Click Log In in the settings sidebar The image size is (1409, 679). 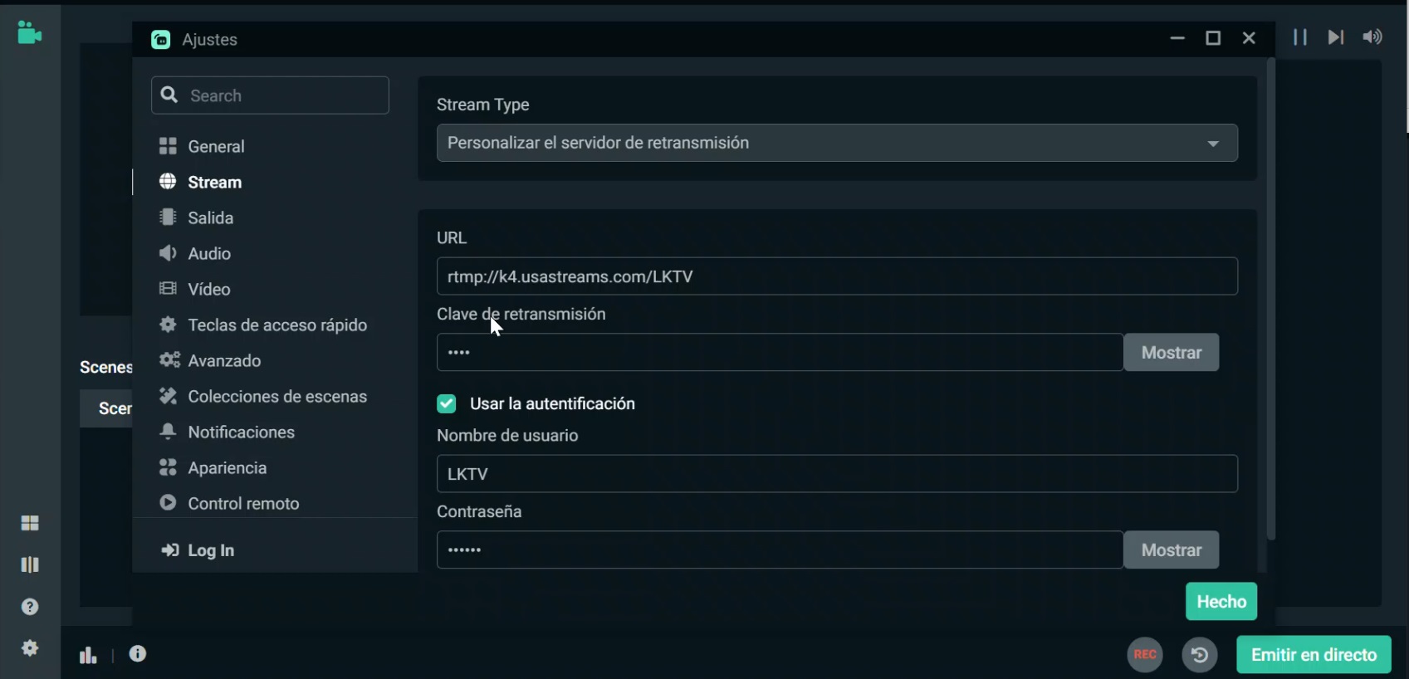[198, 550]
